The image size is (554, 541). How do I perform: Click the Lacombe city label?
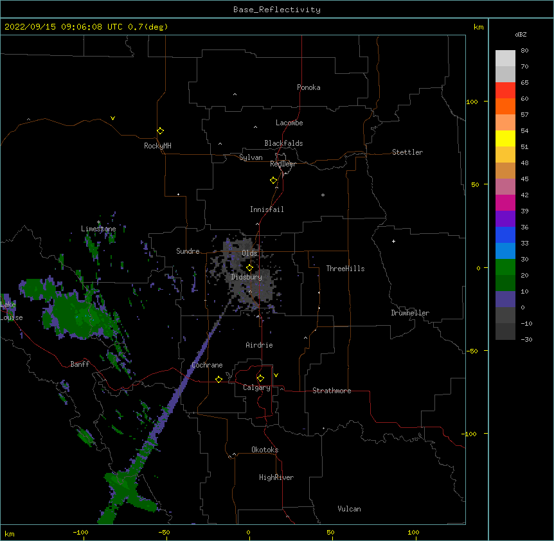(289, 123)
